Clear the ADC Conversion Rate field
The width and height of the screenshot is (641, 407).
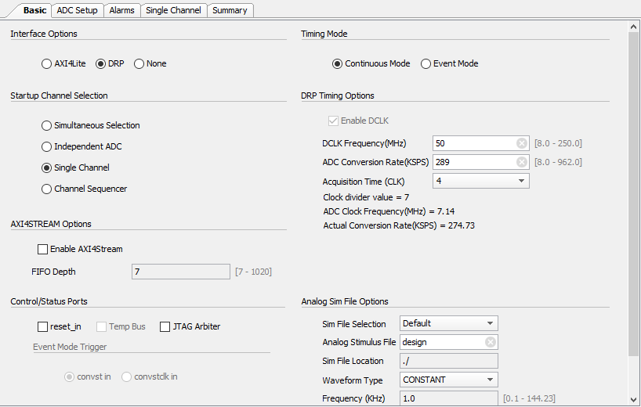522,162
